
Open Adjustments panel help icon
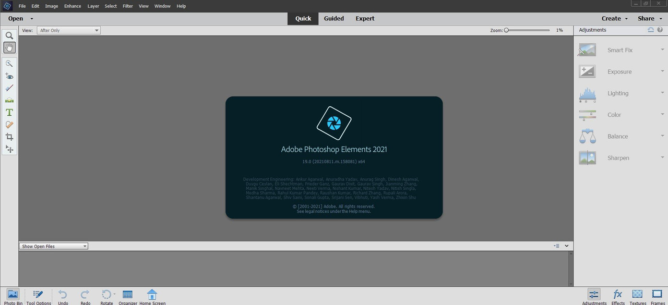tap(660, 30)
